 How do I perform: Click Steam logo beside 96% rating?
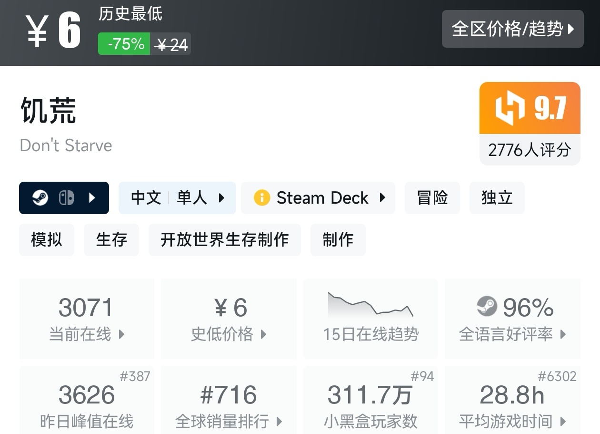(487, 307)
